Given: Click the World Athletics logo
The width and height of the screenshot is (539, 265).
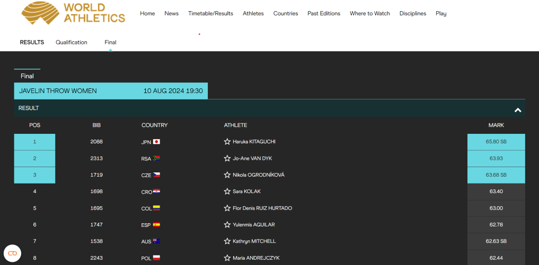Looking at the screenshot, I should 73,13.
